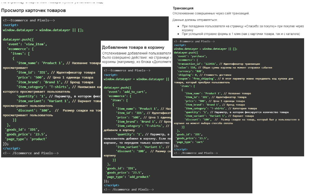Click the line 'page_type': 'add_product'
Screen dimensions: 311x195
pyautogui.click(x=128, y=177)
